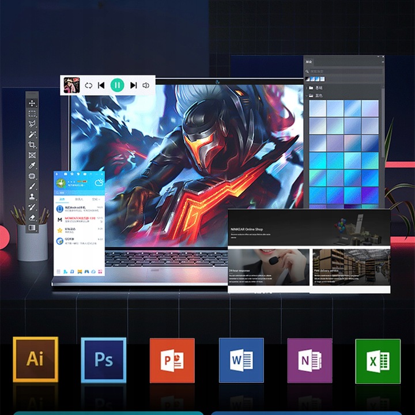Pick the black-to-white recent gradient swatch
The image size is (415, 415).
308,79
